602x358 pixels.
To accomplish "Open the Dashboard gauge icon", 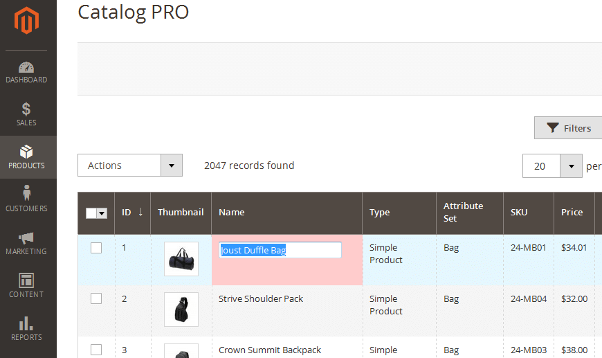I will pyautogui.click(x=26, y=67).
